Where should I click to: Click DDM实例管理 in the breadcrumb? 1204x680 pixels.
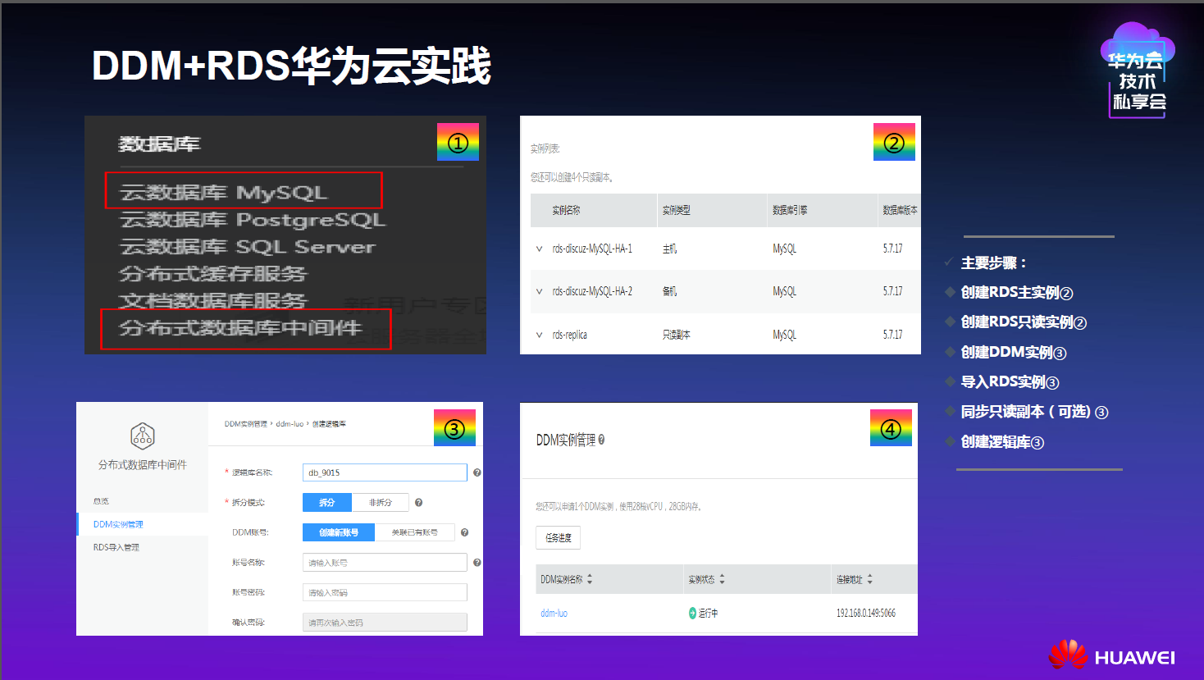pos(246,424)
